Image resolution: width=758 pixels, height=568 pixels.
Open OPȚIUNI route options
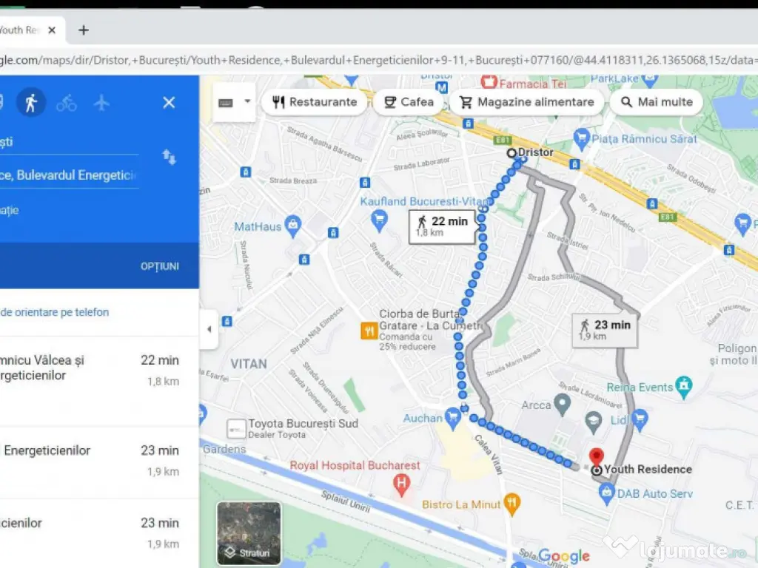pyautogui.click(x=160, y=266)
